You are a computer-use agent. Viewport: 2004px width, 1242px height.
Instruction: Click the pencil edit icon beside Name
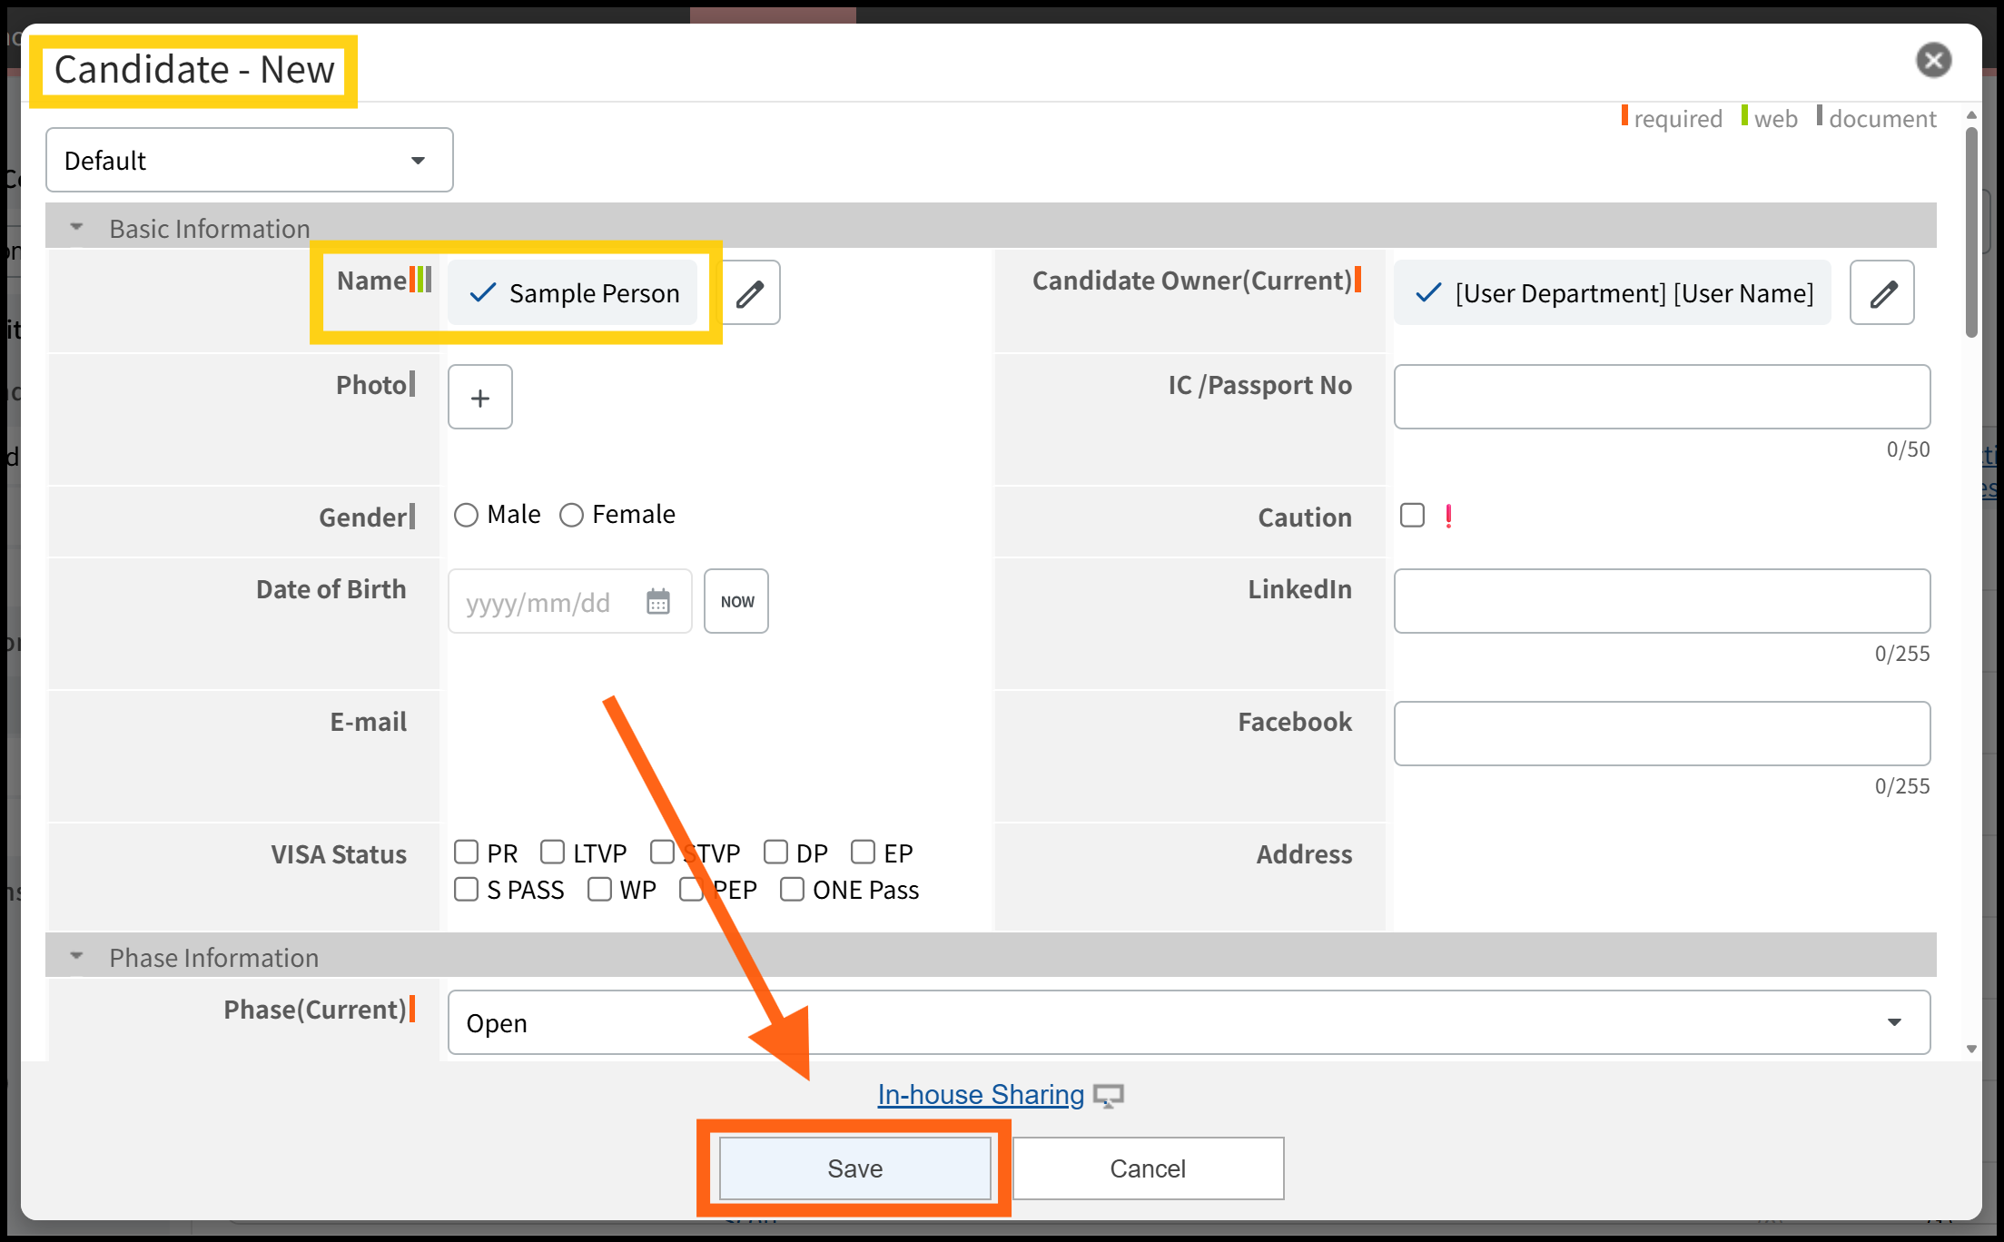coord(750,293)
